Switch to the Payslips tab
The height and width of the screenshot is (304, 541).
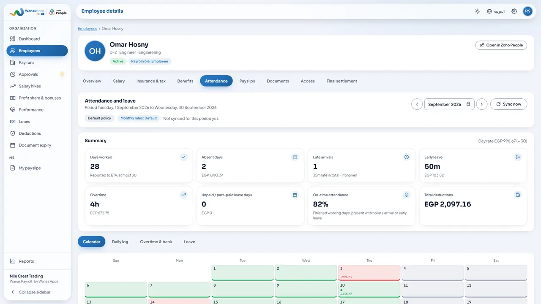pos(247,81)
